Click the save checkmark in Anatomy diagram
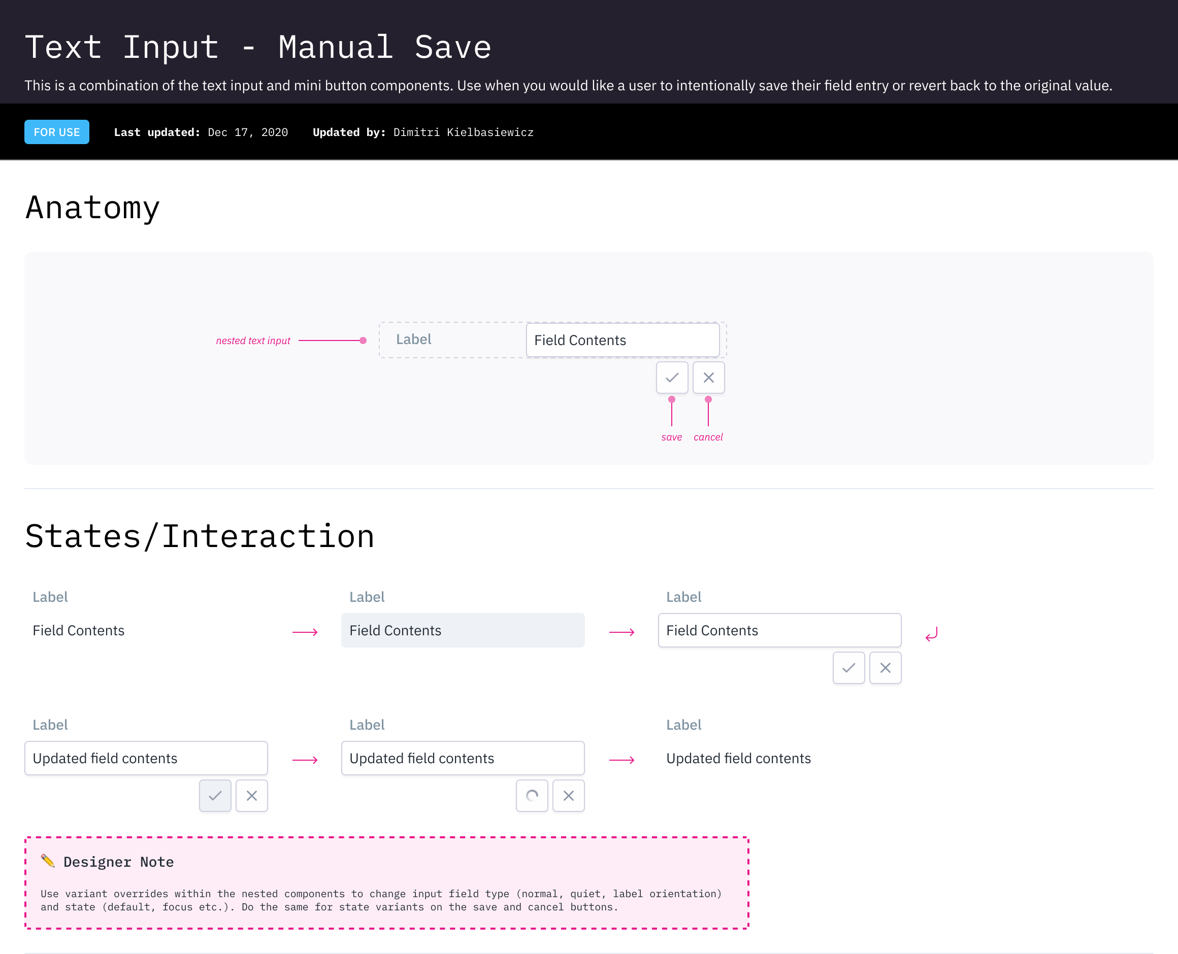1178x954 pixels. tap(671, 378)
